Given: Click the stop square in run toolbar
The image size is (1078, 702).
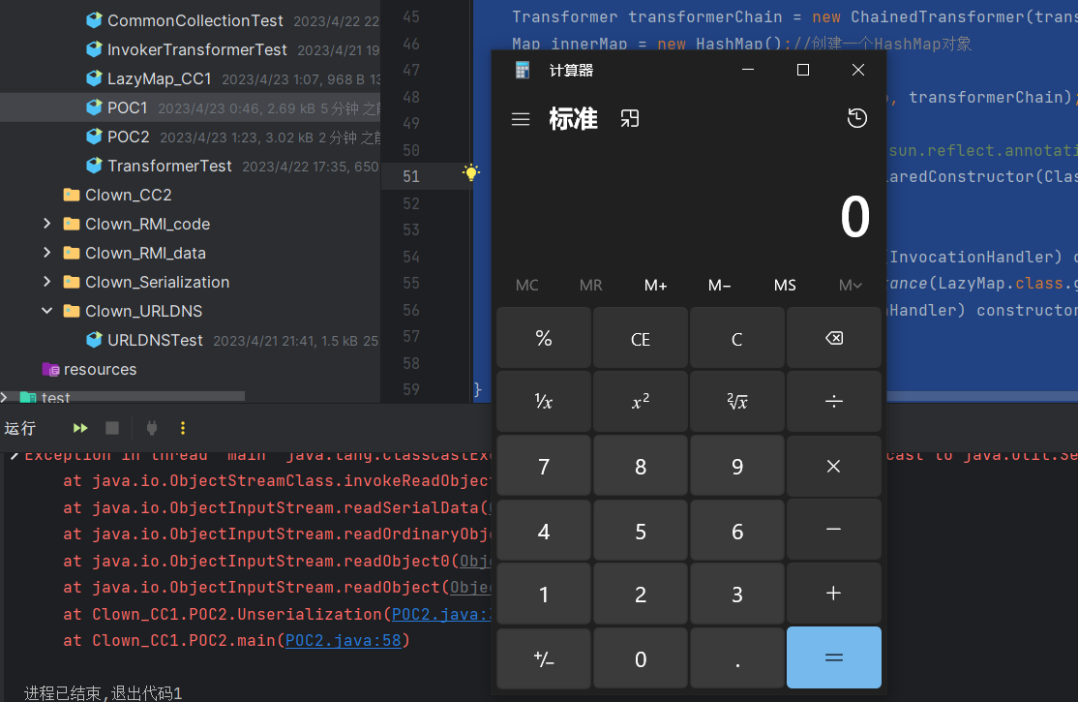Looking at the screenshot, I should click(x=112, y=428).
